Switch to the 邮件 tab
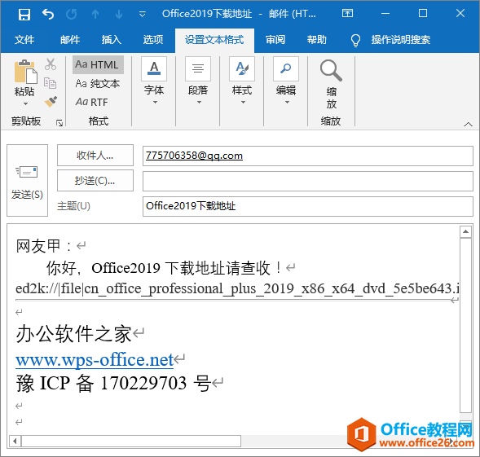480x457 pixels. (70, 40)
